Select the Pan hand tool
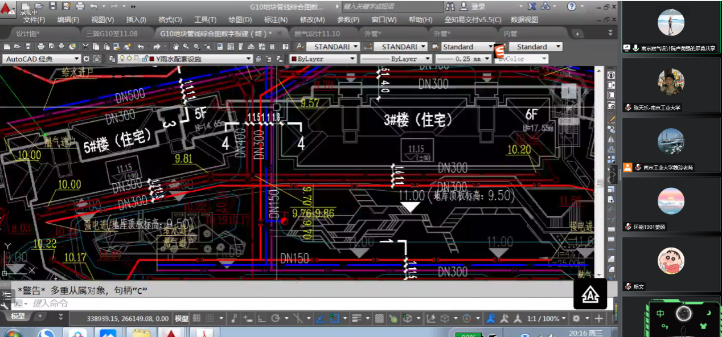 click(177, 47)
